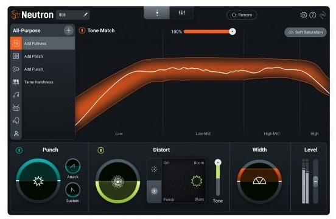Adjust the Level fader
Screen dimensions: 336x219
pyautogui.click(x=316, y=181)
